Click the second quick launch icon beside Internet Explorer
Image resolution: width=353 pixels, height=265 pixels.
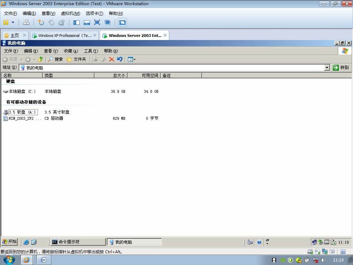click(34, 242)
